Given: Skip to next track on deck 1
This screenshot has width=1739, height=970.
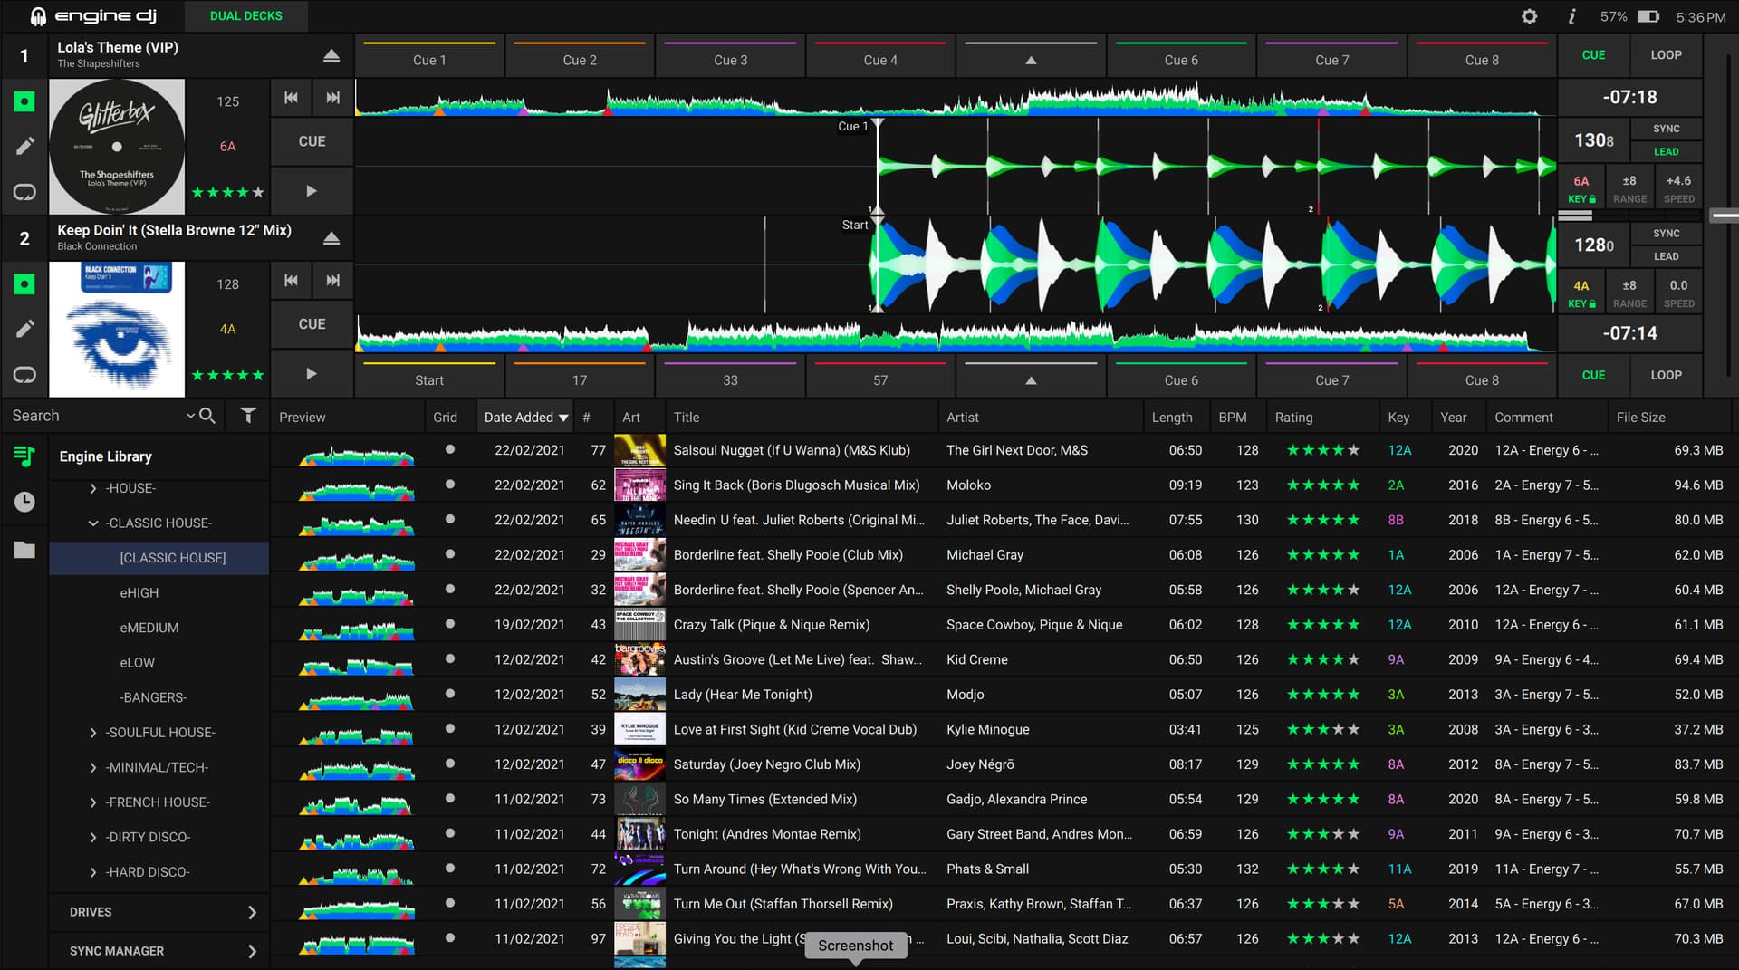Looking at the screenshot, I should (x=332, y=98).
